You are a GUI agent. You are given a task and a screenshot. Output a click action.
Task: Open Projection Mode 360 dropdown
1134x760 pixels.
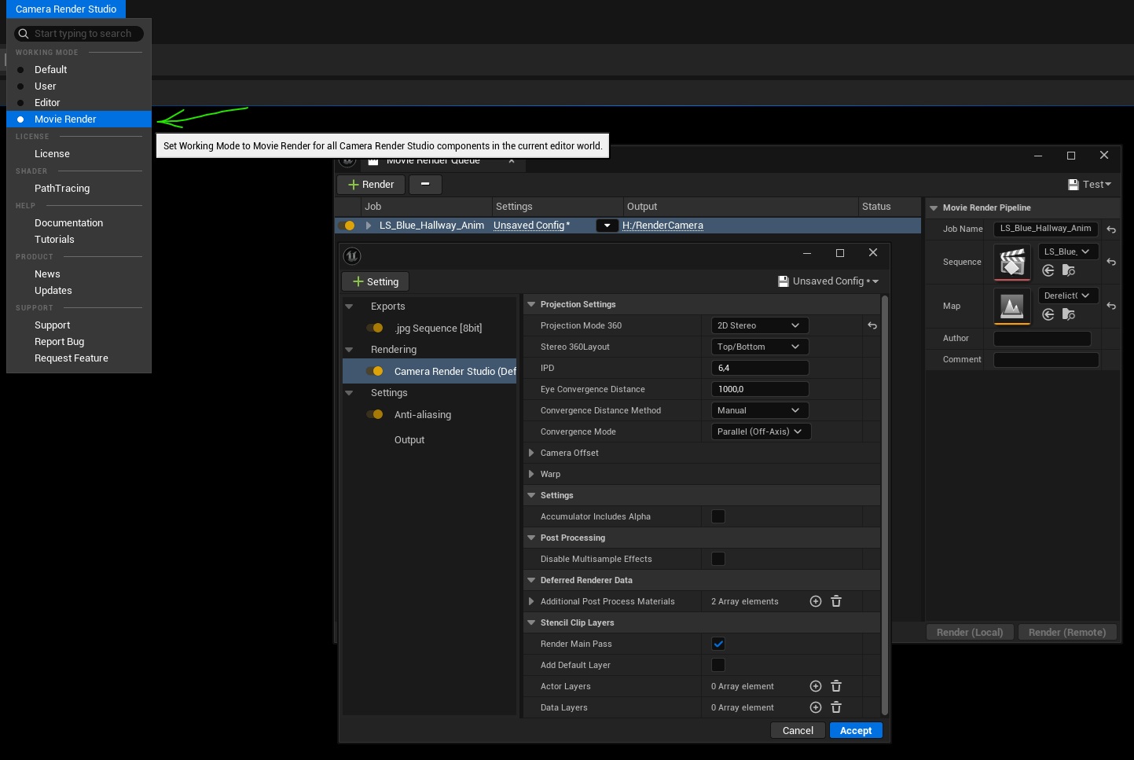[x=759, y=325]
